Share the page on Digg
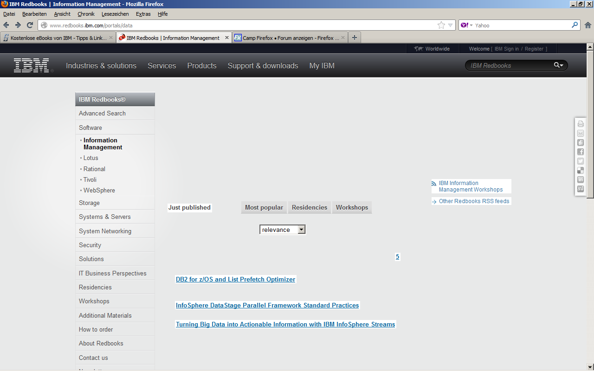This screenshot has height=371, width=594. click(x=581, y=142)
